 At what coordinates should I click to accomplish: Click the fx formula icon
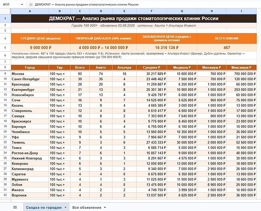(x=31, y=5)
